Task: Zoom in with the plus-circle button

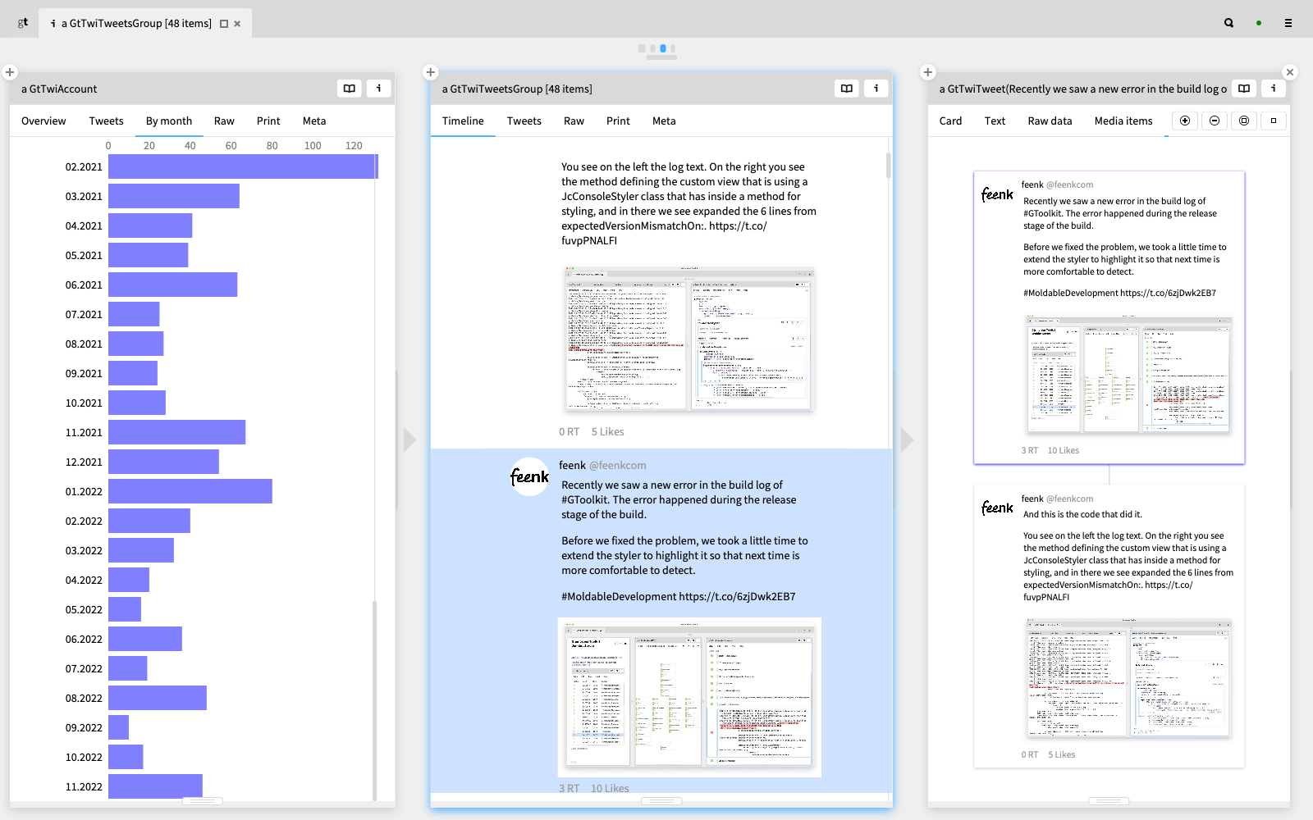Action: tap(1185, 121)
